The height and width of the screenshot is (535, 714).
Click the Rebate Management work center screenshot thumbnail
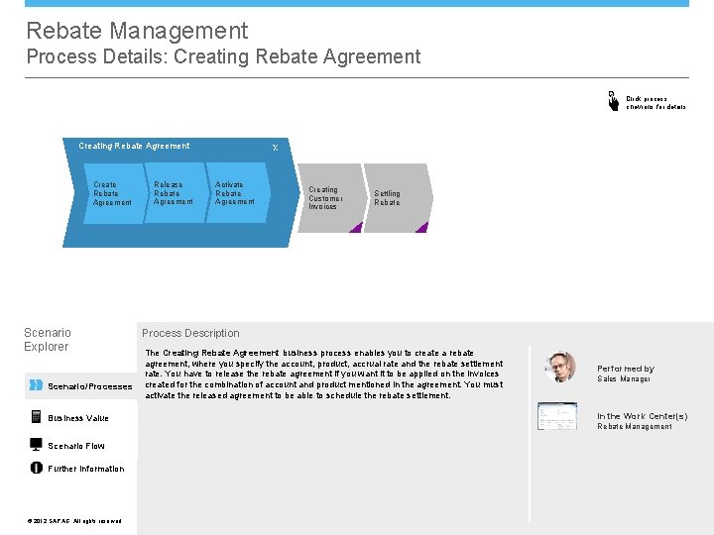(x=557, y=416)
